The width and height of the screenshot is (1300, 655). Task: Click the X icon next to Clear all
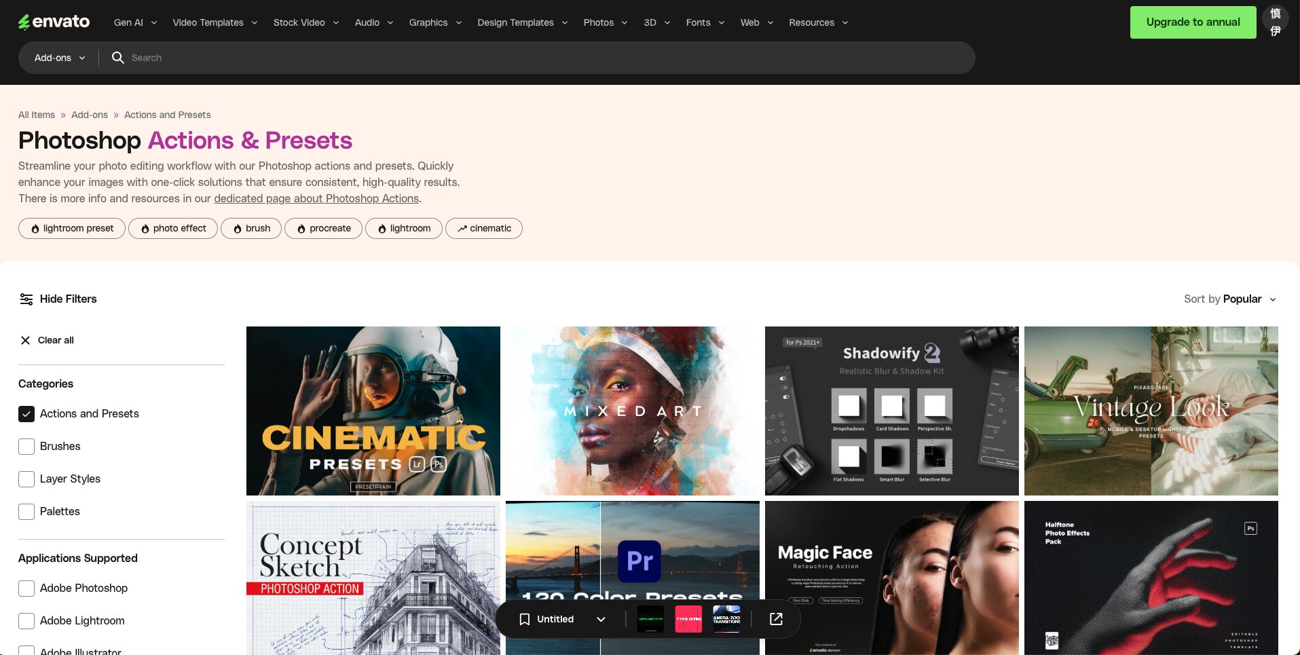(25, 340)
